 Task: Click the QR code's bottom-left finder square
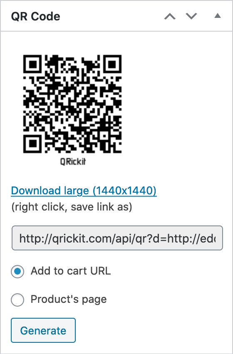pos(33,144)
